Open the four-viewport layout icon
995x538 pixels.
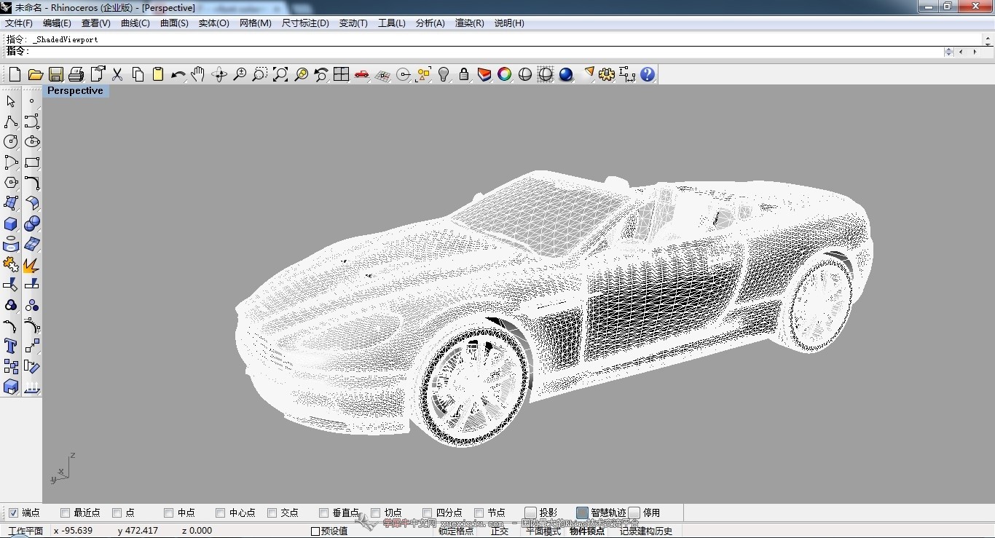[x=341, y=74]
